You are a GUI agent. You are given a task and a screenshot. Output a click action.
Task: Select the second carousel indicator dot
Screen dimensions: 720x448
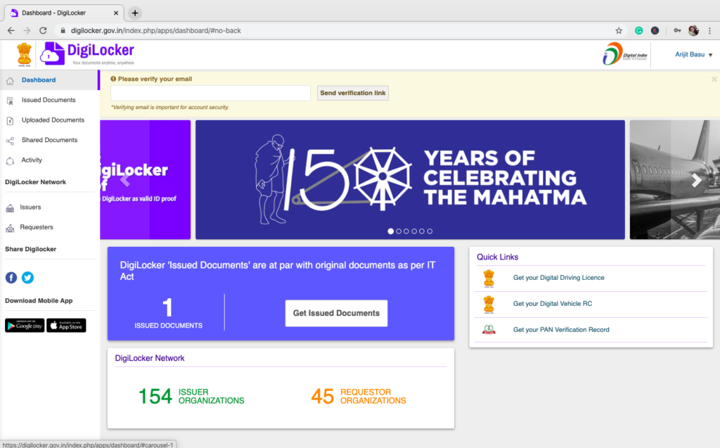(x=399, y=231)
